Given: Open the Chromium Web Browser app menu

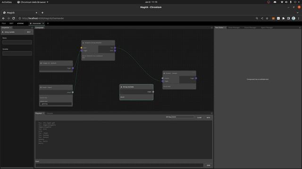Looking at the screenshot, I should coord(33,2).
